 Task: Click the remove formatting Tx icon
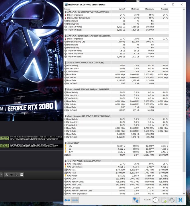(x=7, y=175)
